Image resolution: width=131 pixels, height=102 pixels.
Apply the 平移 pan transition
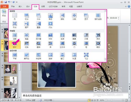click(15, 56)
